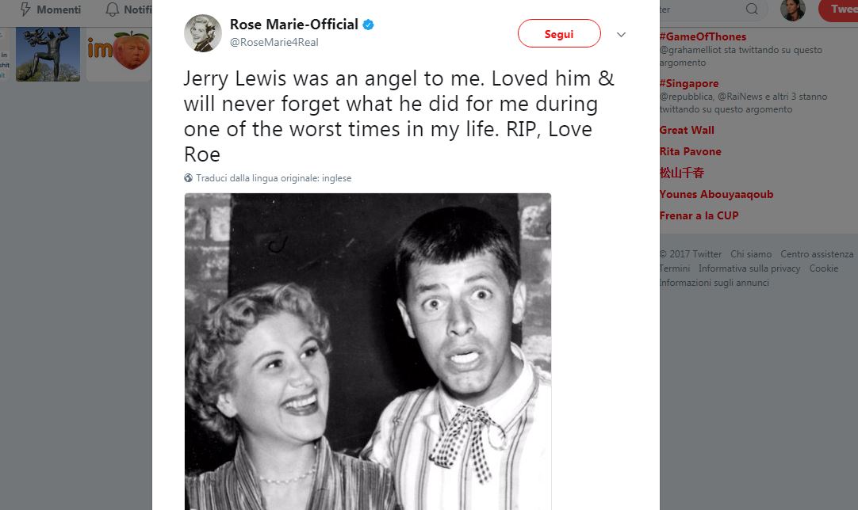Screen dimensions: 858x510
Task: Click the verified badge beside Rose Marie-Official
Action: coord(367,24)
